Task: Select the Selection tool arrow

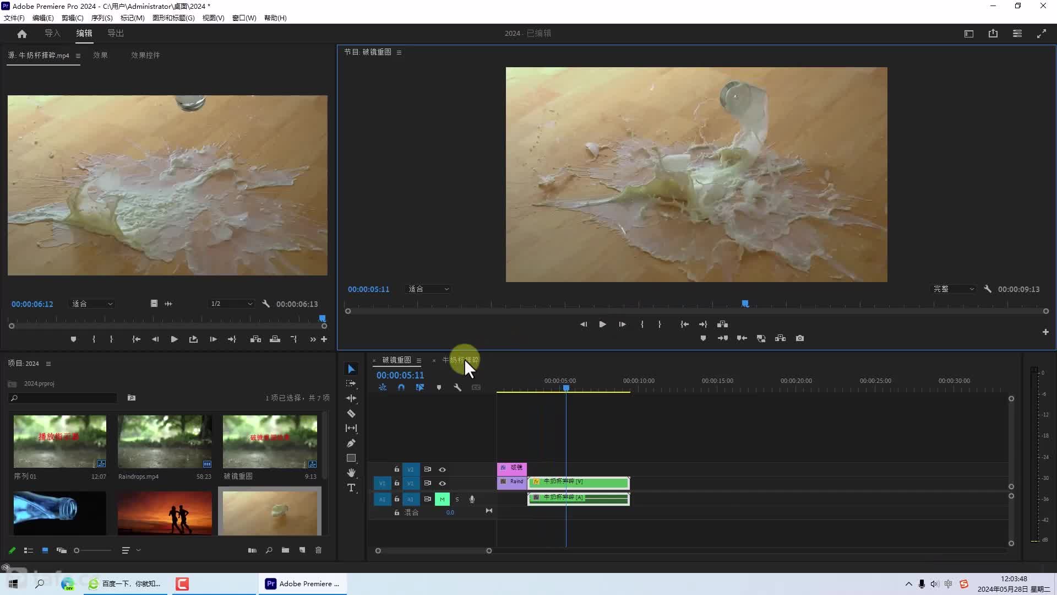Action: [x=351, y=369]
